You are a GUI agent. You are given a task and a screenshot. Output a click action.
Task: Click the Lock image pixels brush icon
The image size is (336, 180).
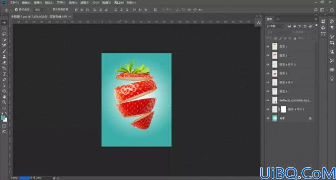[x=280, y=39]
